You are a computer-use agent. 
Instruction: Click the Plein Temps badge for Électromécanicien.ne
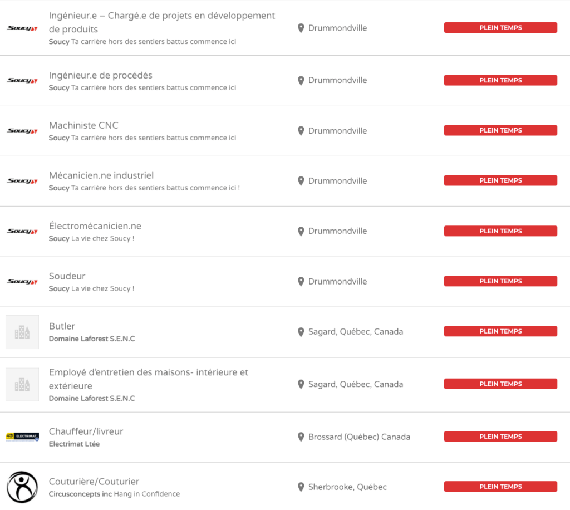coord(500,231)
